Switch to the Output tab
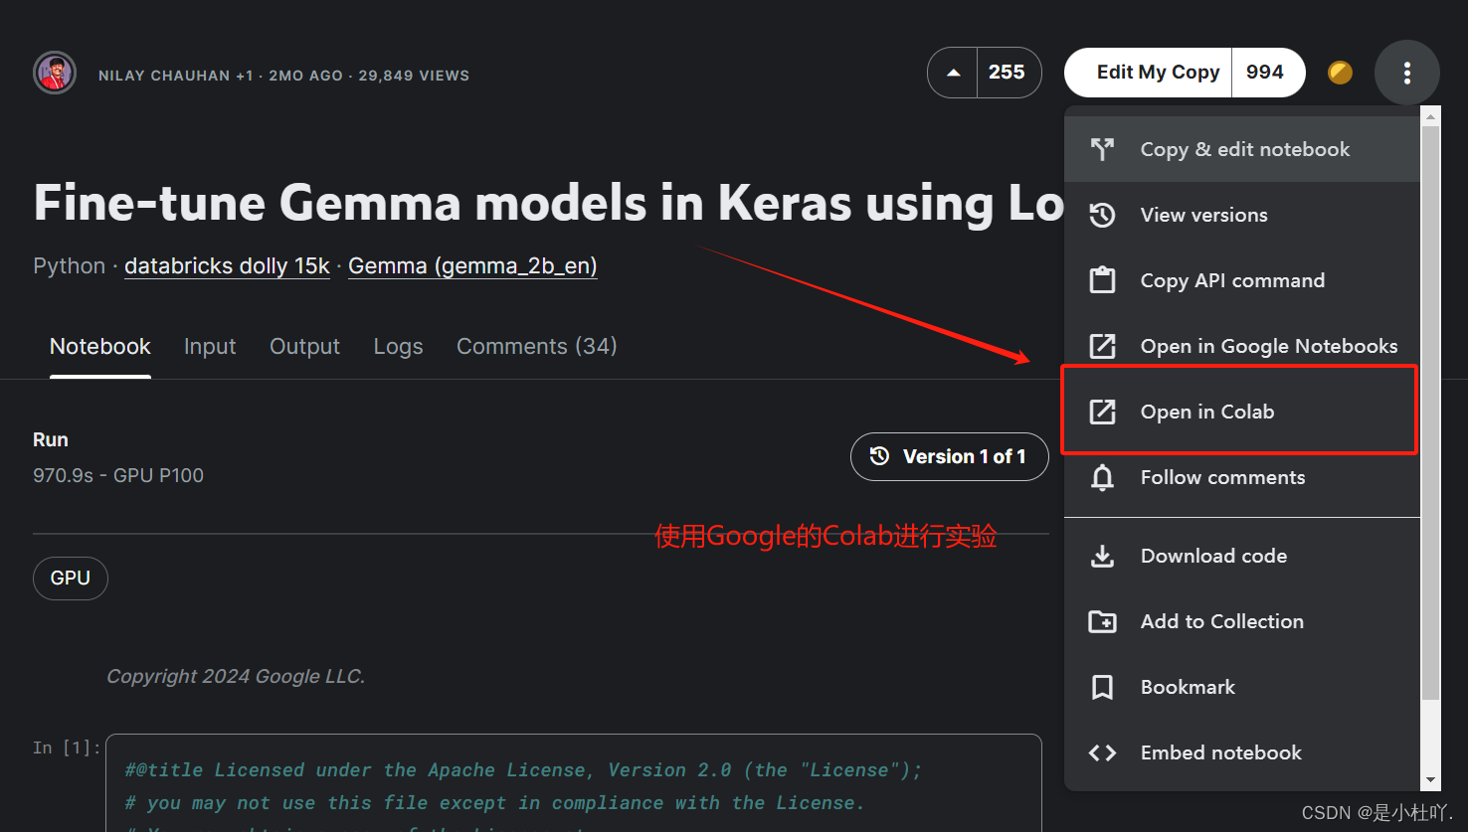 point(304,346)
